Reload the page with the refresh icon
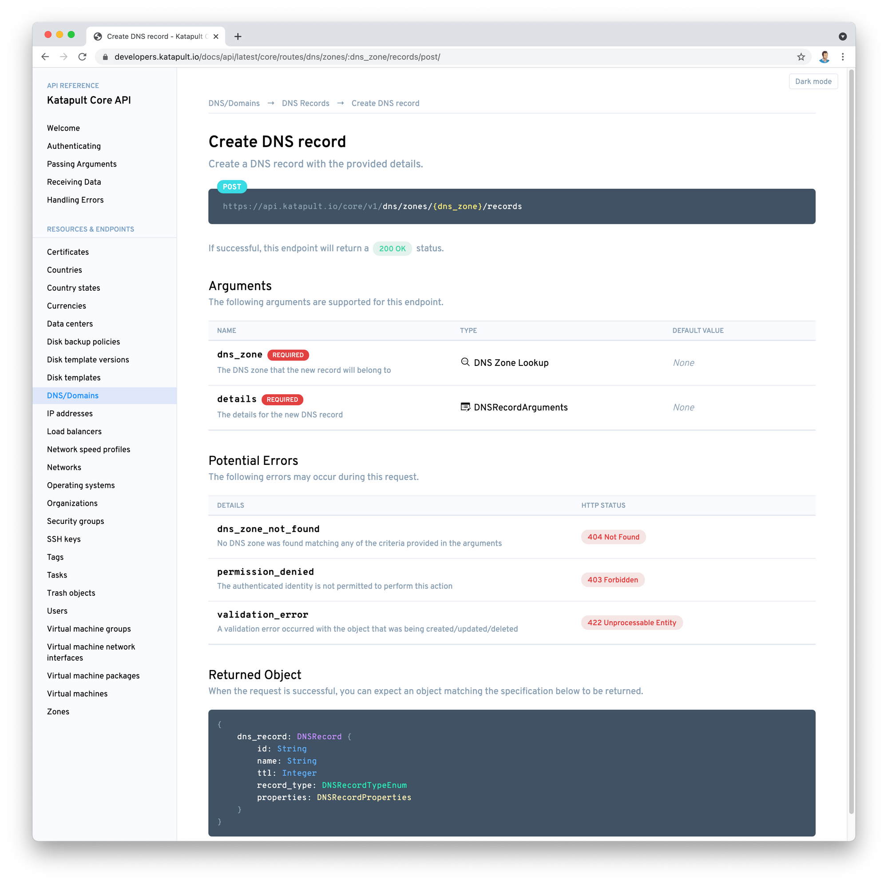888x884 pixels. click(83, 56)
